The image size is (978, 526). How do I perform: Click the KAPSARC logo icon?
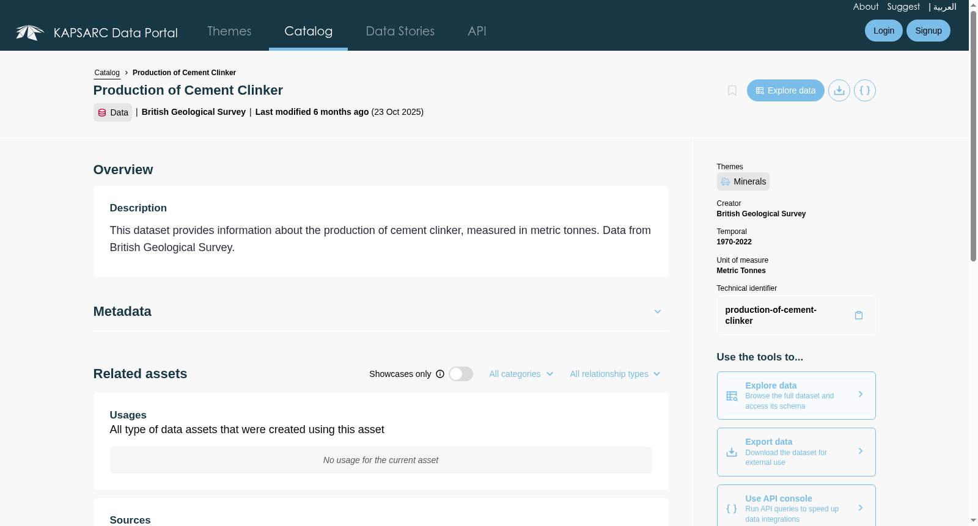[x=29, y=32]
